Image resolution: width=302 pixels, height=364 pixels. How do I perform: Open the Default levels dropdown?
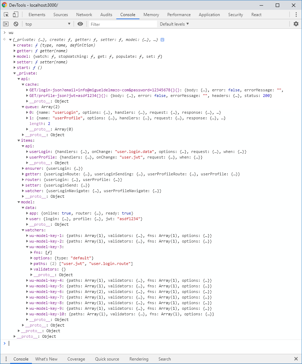tap(174, 24)
